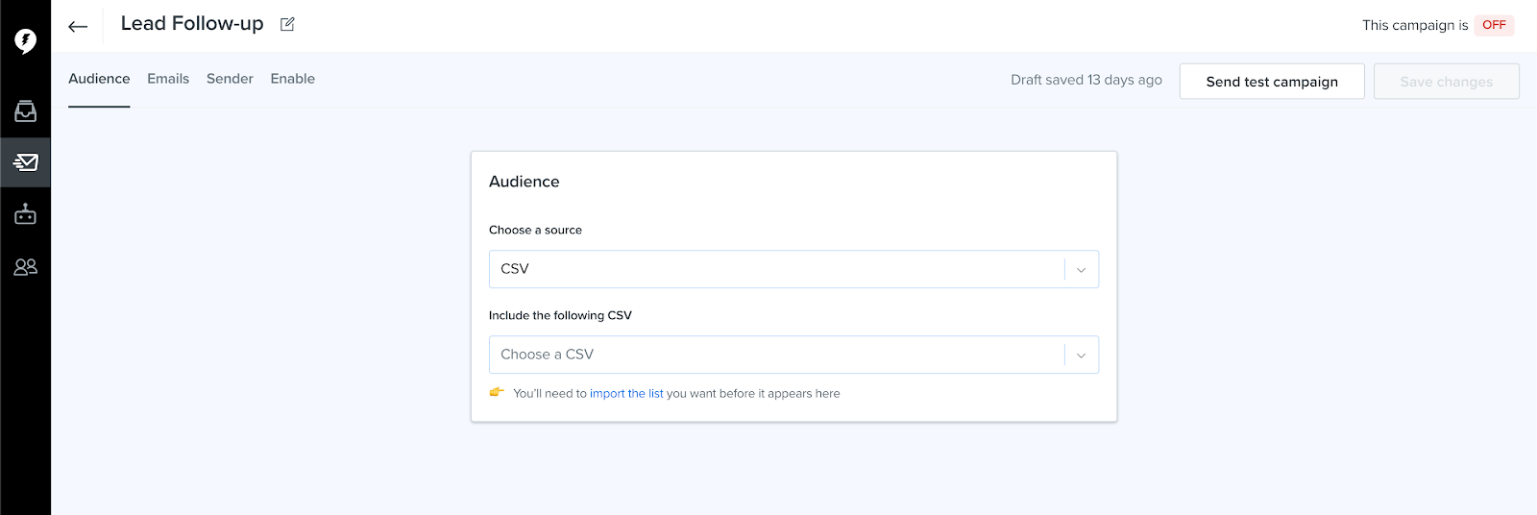Click Send test campaign button

[1272, 82]
